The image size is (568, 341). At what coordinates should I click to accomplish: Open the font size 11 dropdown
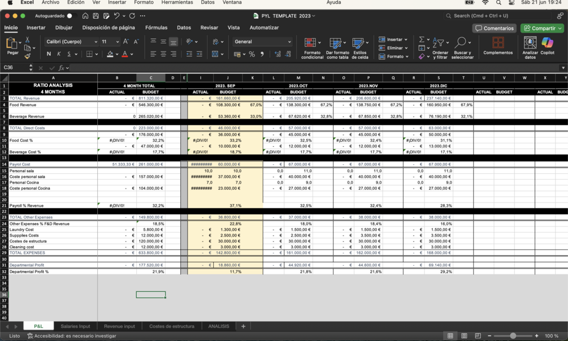pos(110,42)
